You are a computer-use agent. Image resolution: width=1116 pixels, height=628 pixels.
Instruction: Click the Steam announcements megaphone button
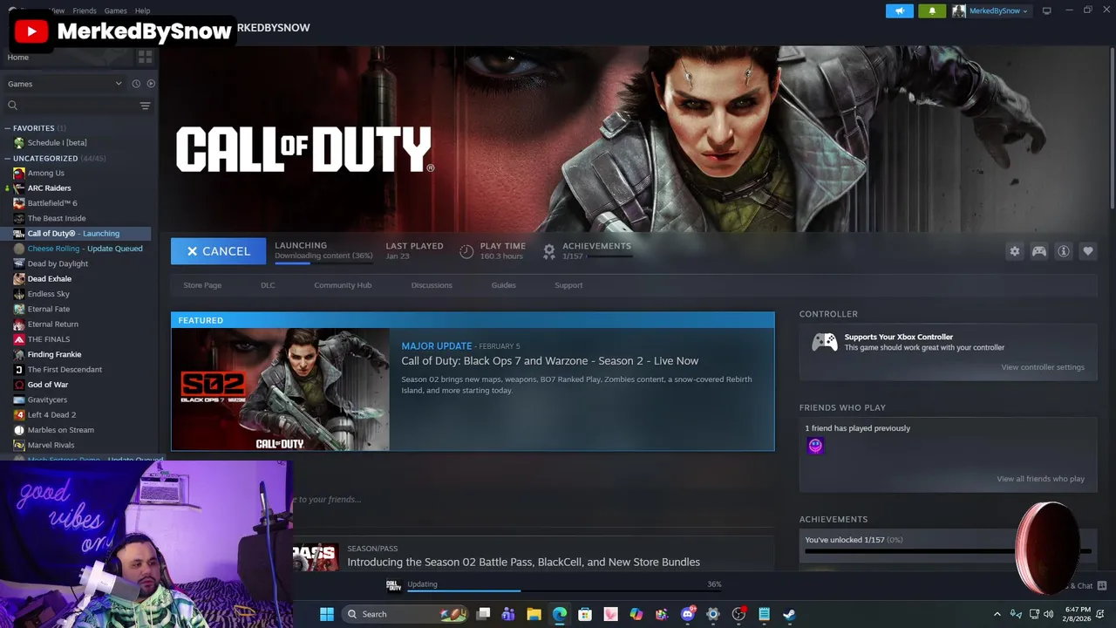900,10
